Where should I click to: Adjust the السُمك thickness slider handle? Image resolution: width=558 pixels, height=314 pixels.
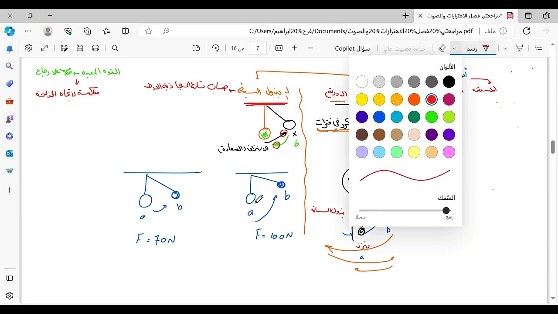pyautogui.click(x=446, y=210)
